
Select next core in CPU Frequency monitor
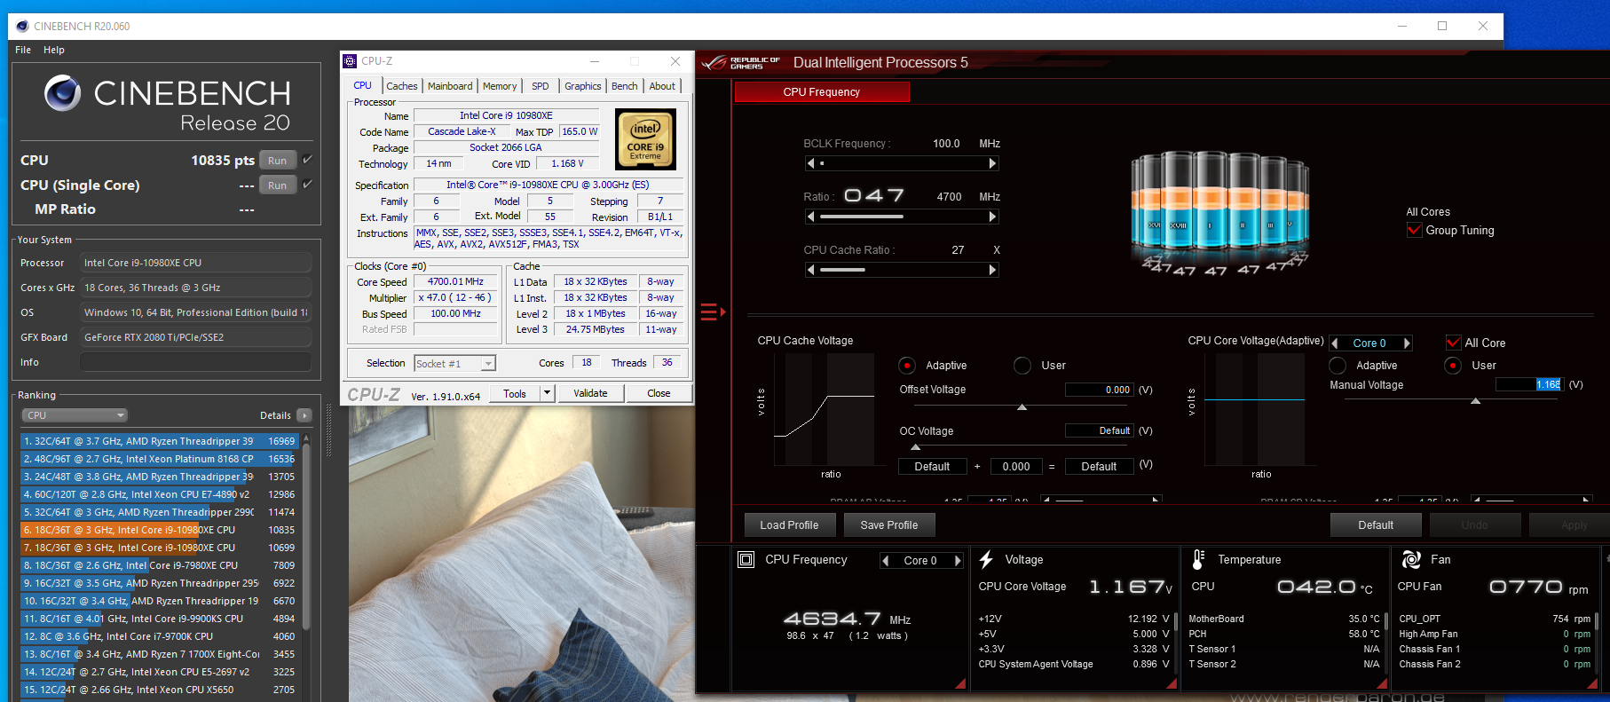[x=958, y=561]
